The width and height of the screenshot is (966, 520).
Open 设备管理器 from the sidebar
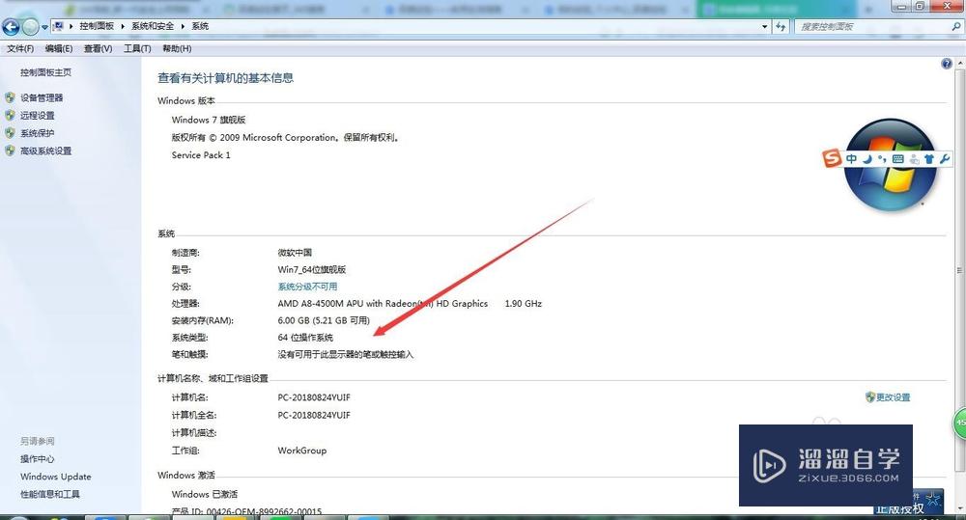pos(42,97)
